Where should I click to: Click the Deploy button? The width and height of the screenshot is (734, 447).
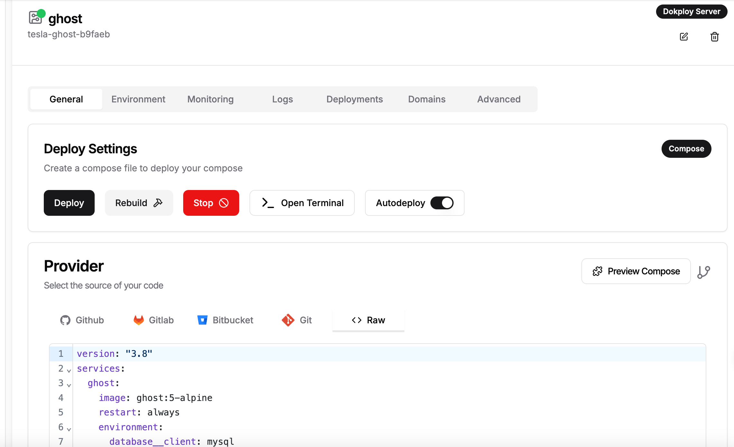pyautogui.click(x=69, y=203)
